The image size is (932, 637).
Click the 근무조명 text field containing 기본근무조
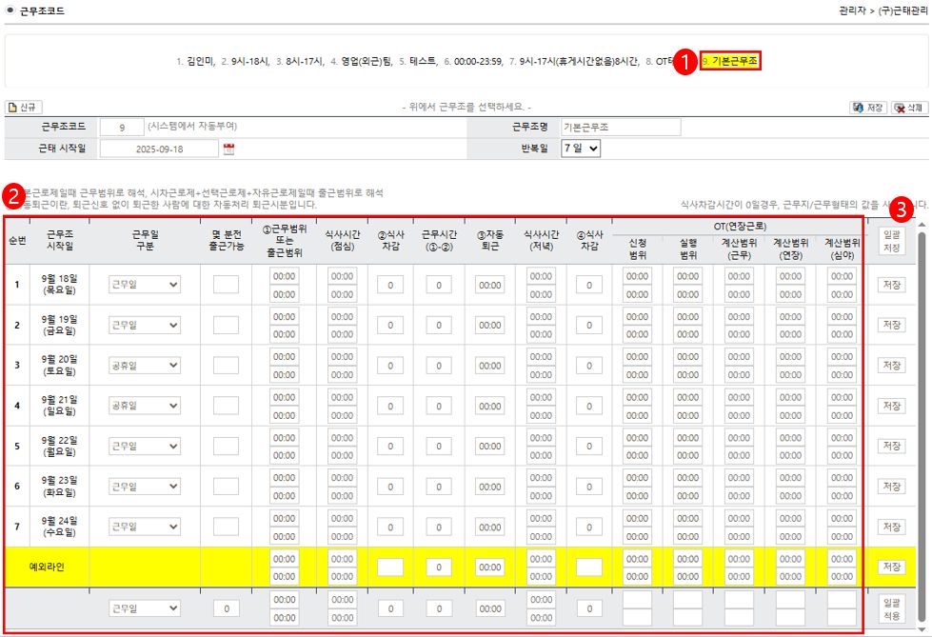tap(619, 127)
